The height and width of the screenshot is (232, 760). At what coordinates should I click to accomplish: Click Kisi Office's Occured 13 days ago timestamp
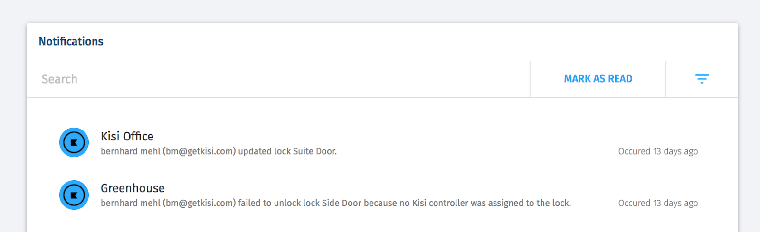(x=658, y=151)
